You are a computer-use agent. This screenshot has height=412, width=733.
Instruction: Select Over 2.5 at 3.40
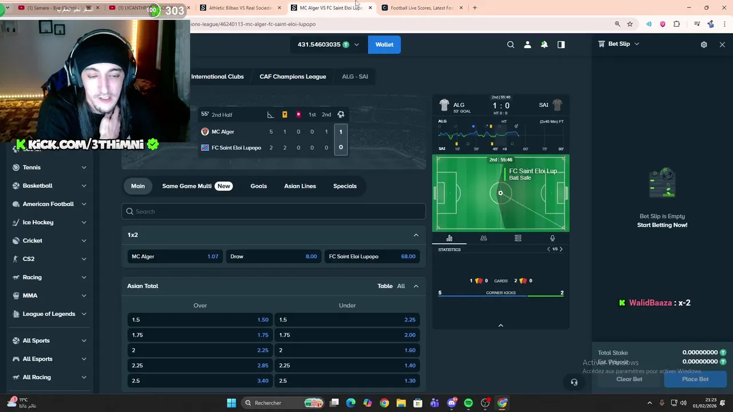click(200, 381)
